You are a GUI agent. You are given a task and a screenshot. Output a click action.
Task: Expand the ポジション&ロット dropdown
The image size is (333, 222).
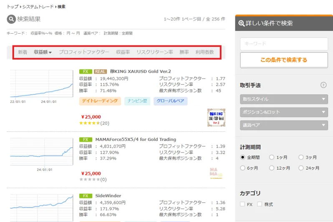pos(284,112)
